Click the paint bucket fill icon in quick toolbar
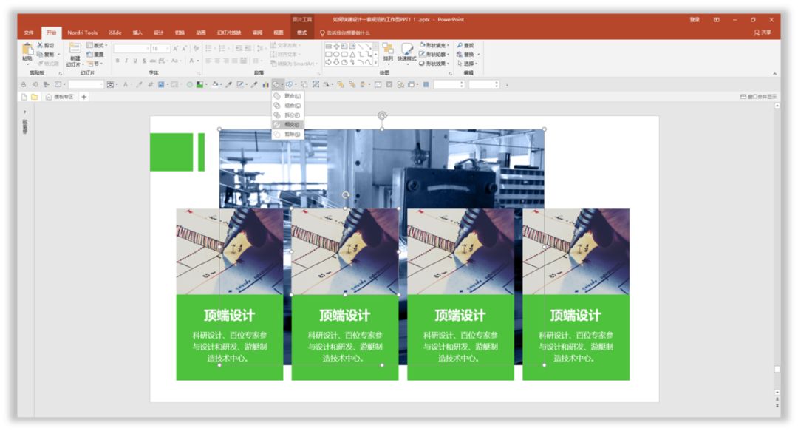 point(215,84)
